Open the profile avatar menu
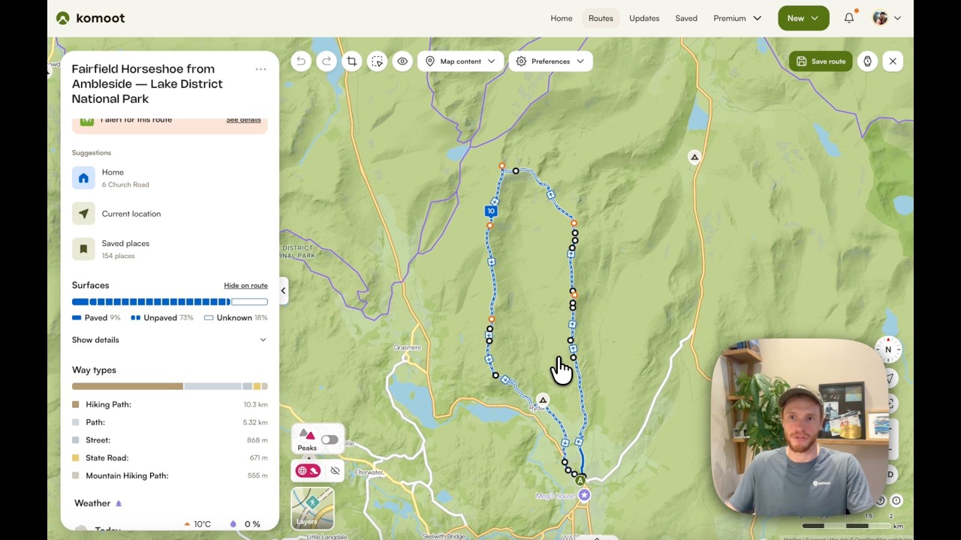Image resolution: width=961 pixels, height=540 pixels. click(x=887, y=18)
